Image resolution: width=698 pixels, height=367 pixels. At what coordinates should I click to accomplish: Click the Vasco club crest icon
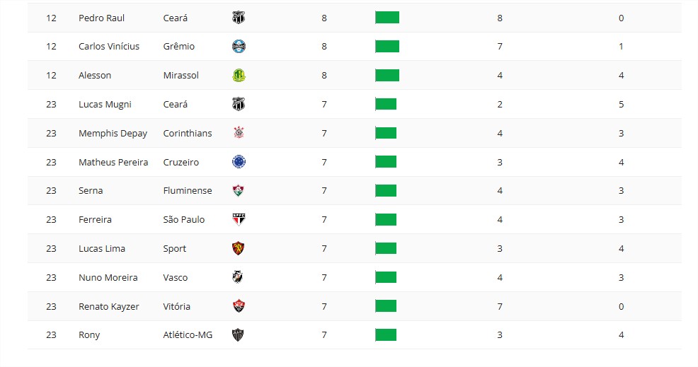(239, 278)
